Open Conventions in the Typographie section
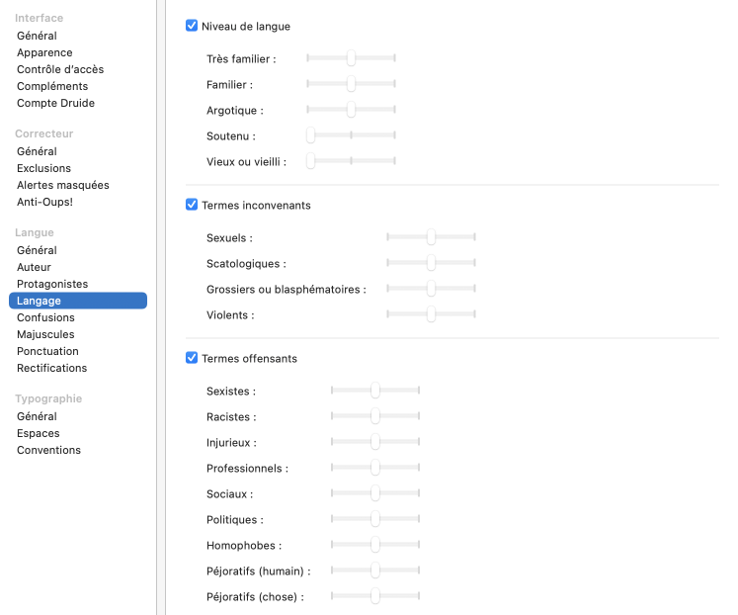Screen dimensions: 738x615 [48, 450]
